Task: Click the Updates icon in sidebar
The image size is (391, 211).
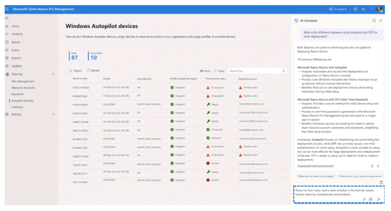Action: (x=7, y=66)
